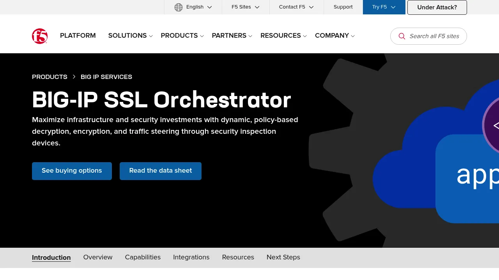
Task: Expand the F5 Sites dropdown
Action: pyautogui.click(x=246, y=7)
